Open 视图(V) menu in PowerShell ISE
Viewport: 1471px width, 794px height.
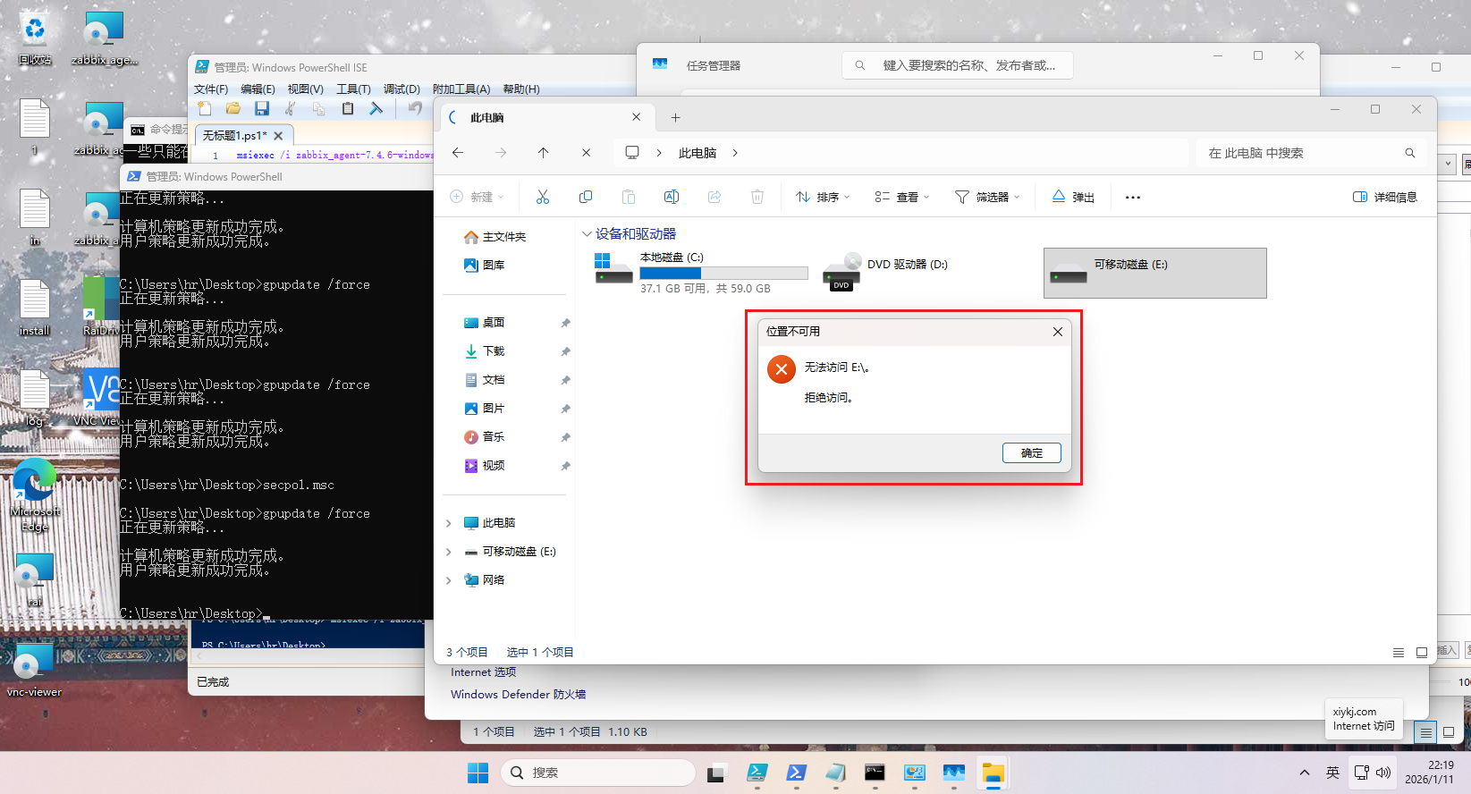305,89
